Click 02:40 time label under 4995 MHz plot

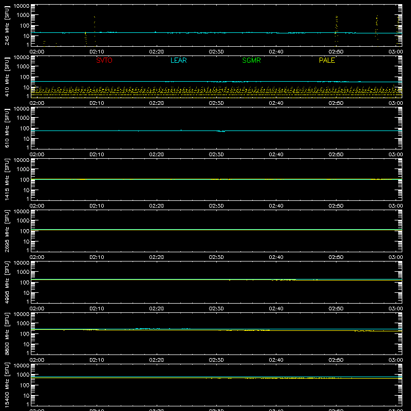click(x=276, y=309)
